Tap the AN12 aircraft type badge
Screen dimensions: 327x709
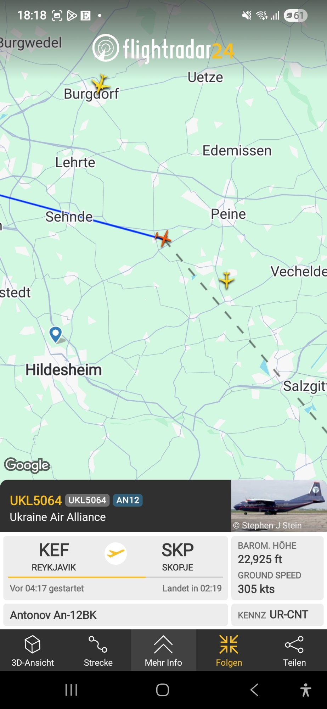[128, 500]
